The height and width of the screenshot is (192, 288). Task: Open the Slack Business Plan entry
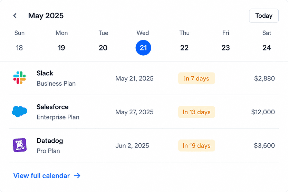click(144, 78)
